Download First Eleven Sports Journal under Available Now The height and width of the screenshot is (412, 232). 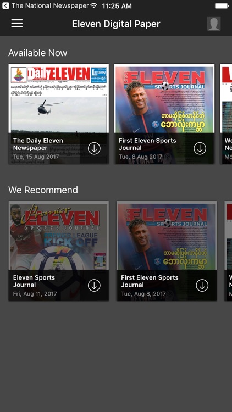click(x=200, y=148)
